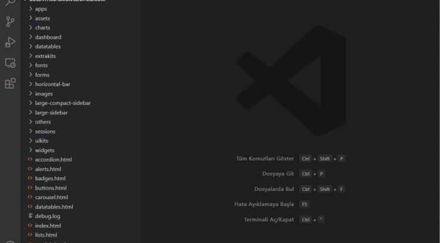Open the lists.html file
Viewport: 440px width, 243px height.
click(46, 235)
